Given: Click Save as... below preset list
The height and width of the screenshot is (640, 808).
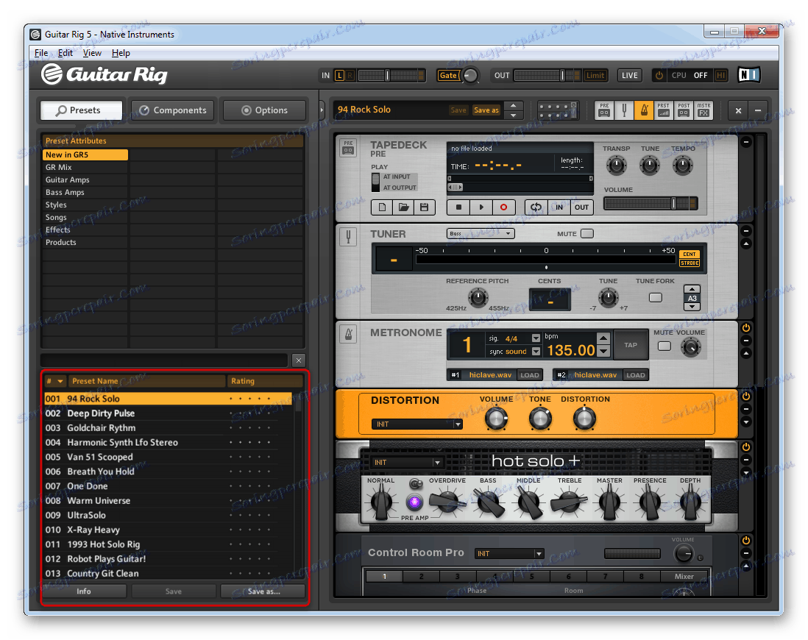Looking at the screenshot, I should [x=263, y=591].
